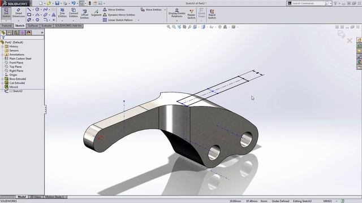The image size is (362, 203).
Task: Switch to the Motion Study 1 tab
Action: point(54,197)
